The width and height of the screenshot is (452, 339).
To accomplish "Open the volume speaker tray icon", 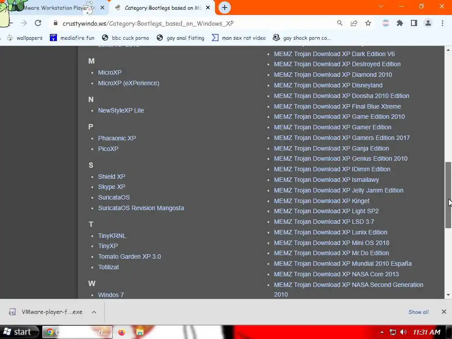I will pos(403,332).
